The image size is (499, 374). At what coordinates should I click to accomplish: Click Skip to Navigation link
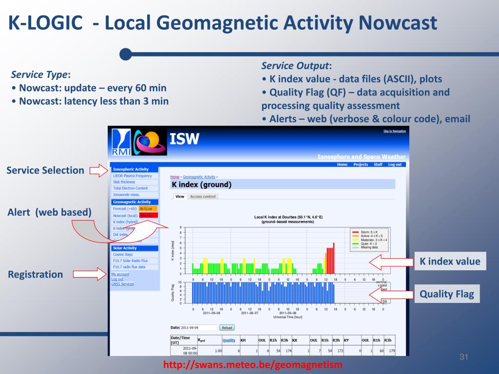pyautogui.click(x=394, y=131)
